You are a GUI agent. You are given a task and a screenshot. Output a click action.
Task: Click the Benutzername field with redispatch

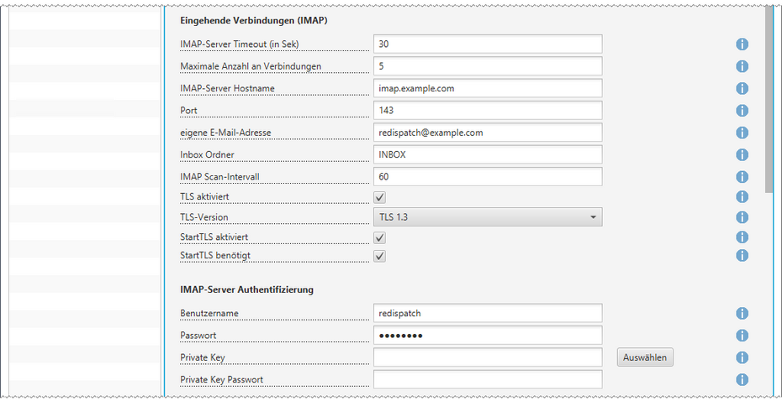[x=488, y=313]
